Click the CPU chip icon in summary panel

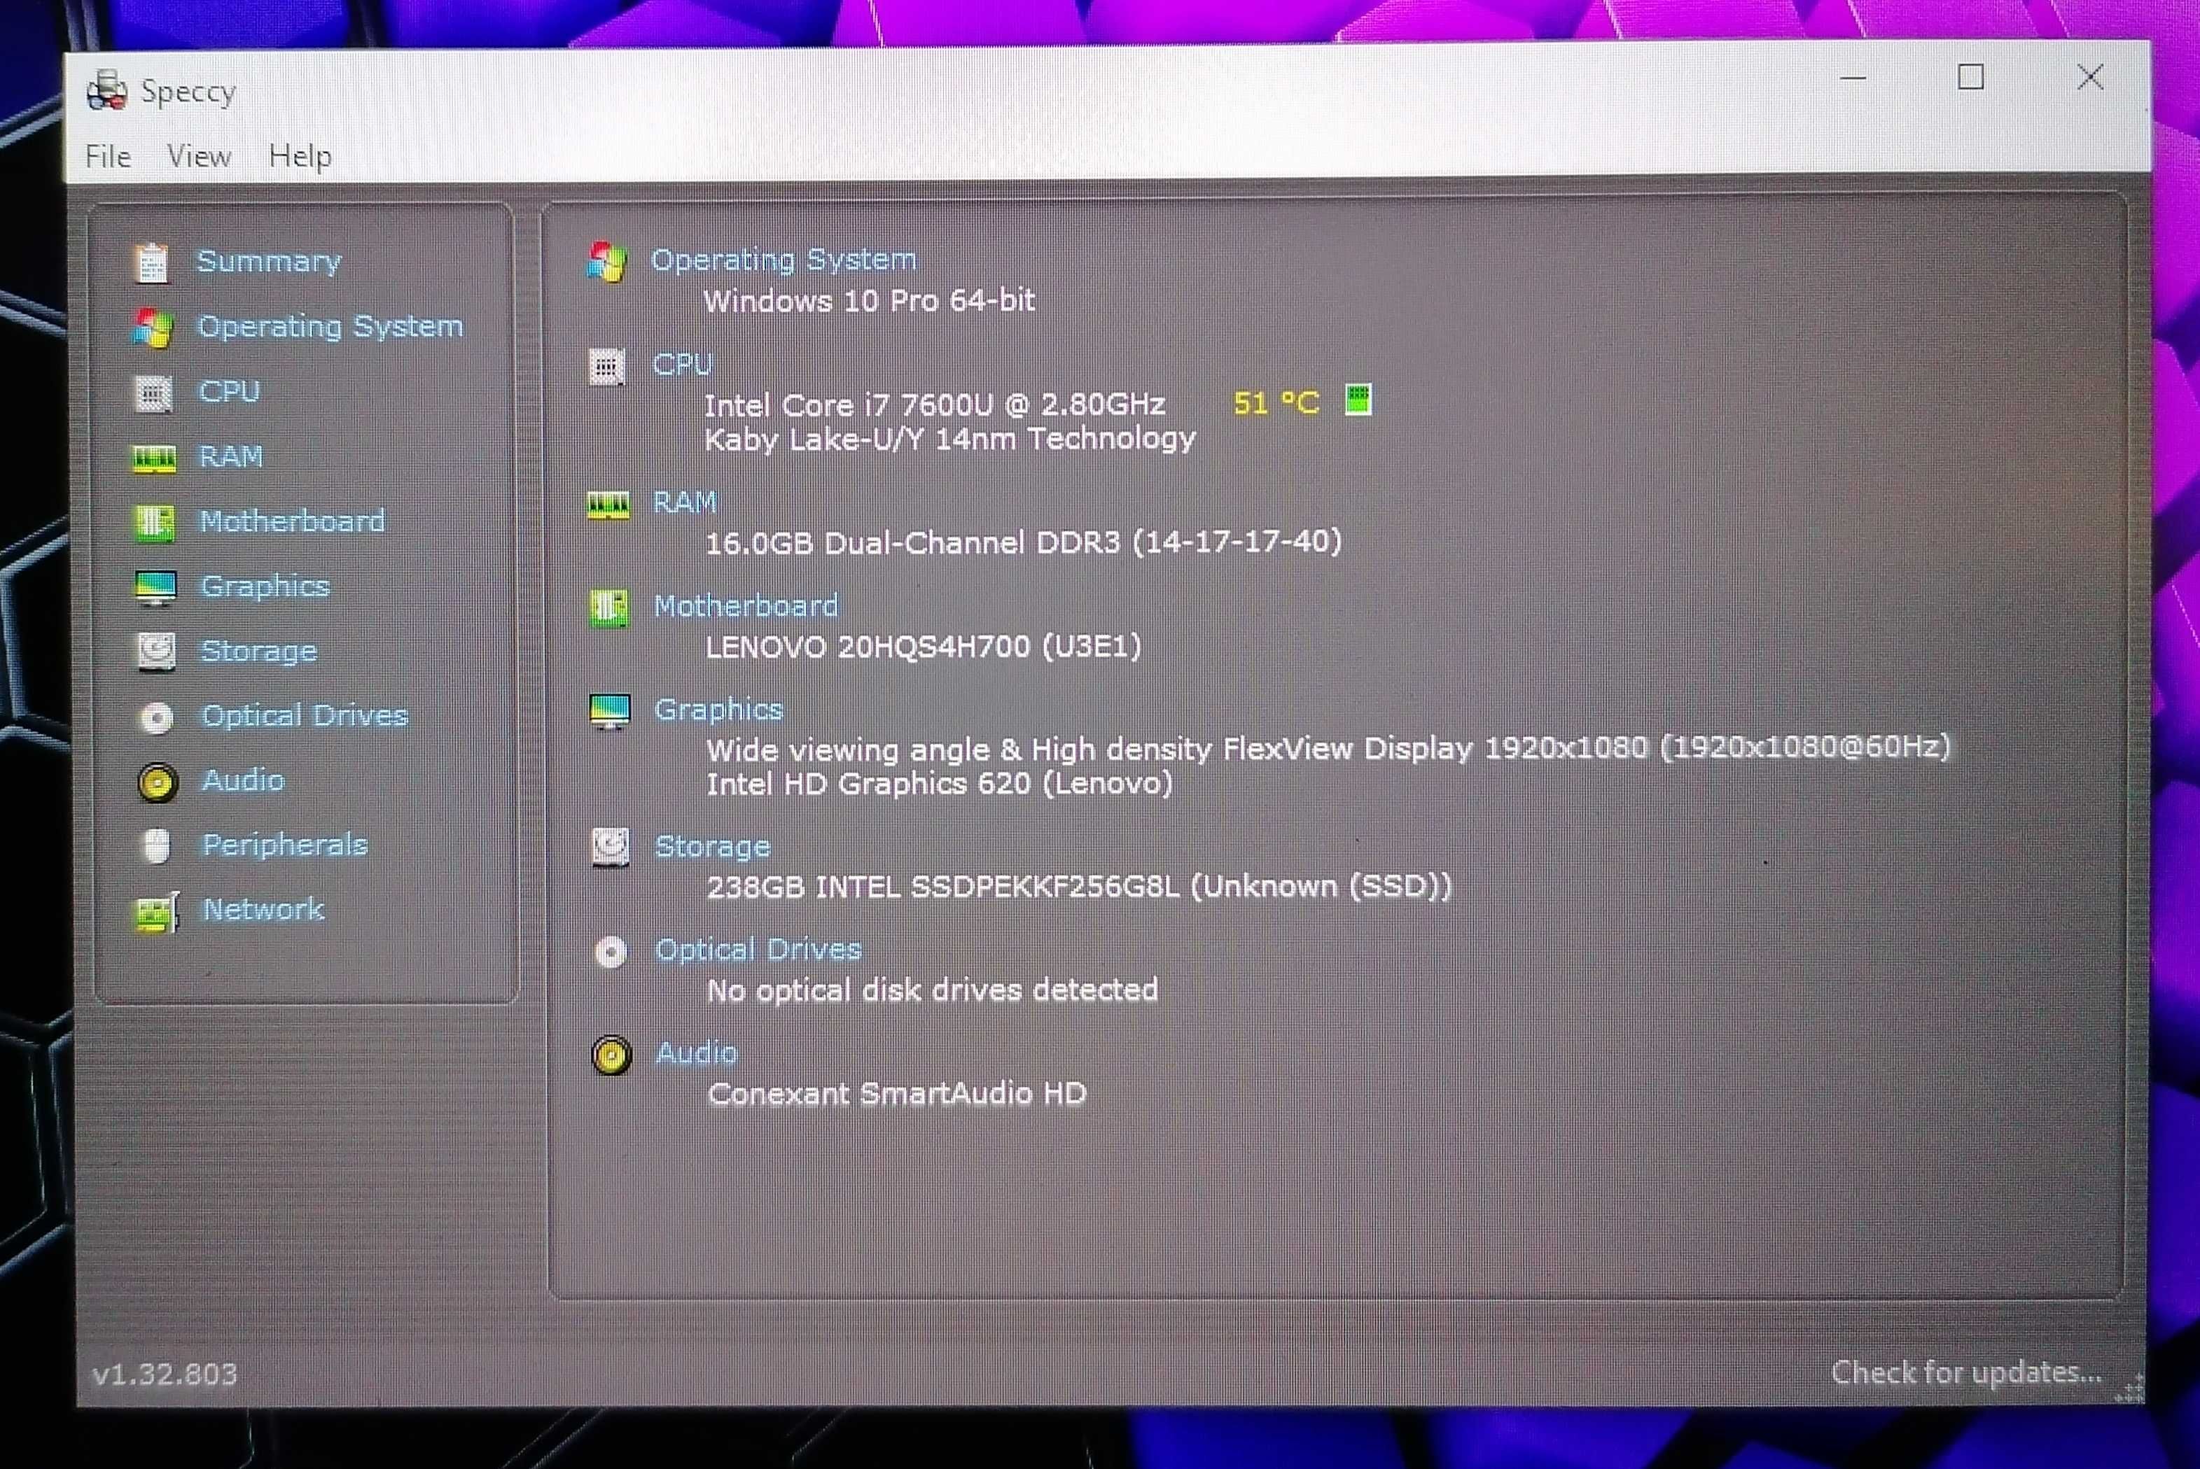pyautogui.click(x=606, y=366)
